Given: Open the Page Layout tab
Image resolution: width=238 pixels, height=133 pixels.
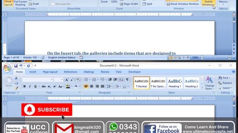Looking at the screenshot, I should [x=50, y=72].
